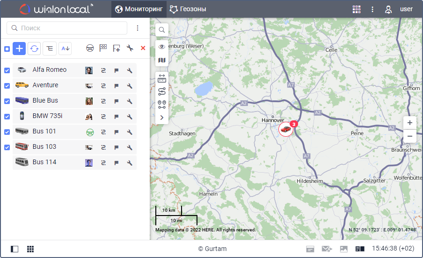Uncheck the Blue Bus checkbox
This screenshot has height=258, width=423.
click(7, 101)
